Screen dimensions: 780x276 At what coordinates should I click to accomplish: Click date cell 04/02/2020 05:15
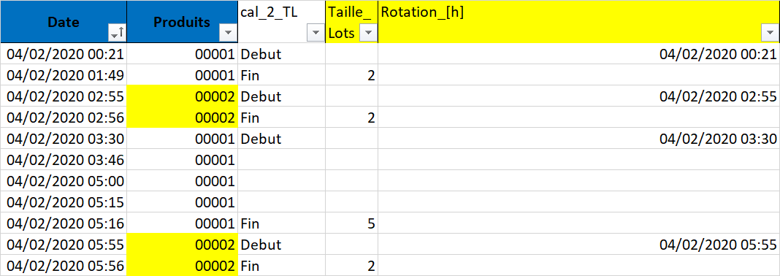64,202
